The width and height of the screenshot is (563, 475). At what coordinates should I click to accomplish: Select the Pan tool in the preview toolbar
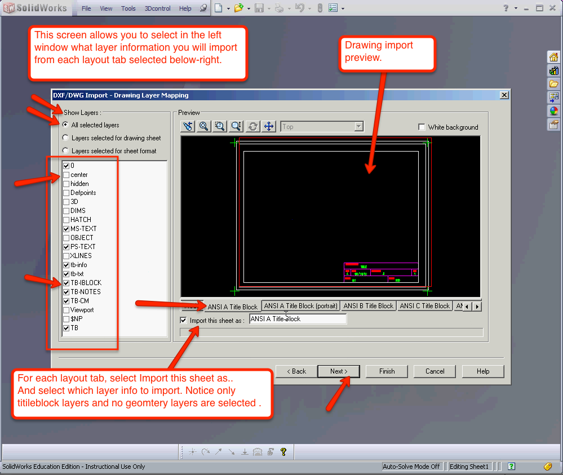coord(269,126)
